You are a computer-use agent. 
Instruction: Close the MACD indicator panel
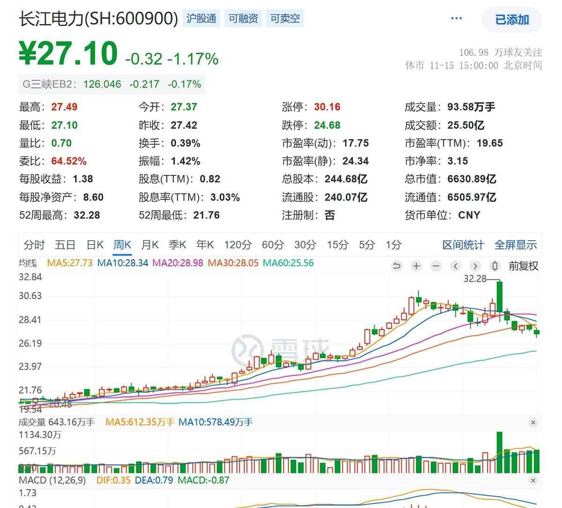point(533,480)
